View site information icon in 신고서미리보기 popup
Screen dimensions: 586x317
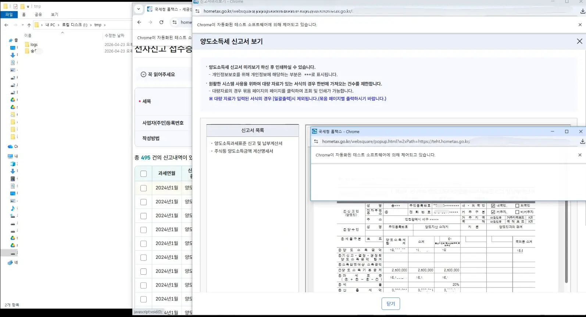click(x=198, y=11)
